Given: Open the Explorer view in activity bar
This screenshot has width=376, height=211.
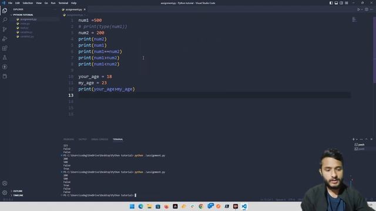Looking at the screenshot, I should pyautogui.click(x=5, y=11).
